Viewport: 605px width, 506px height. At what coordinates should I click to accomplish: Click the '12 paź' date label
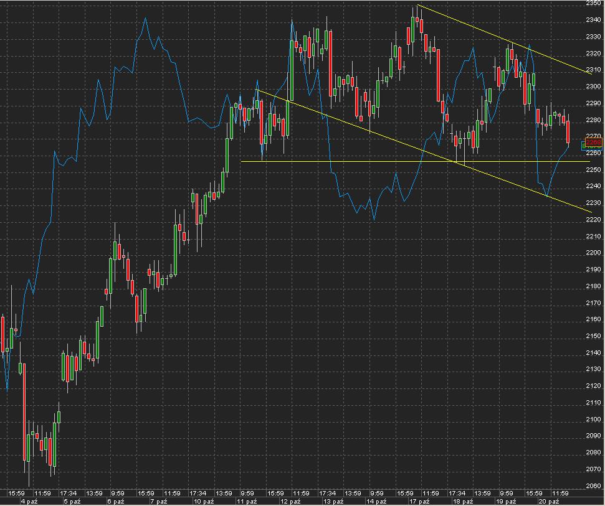point(290,502)
